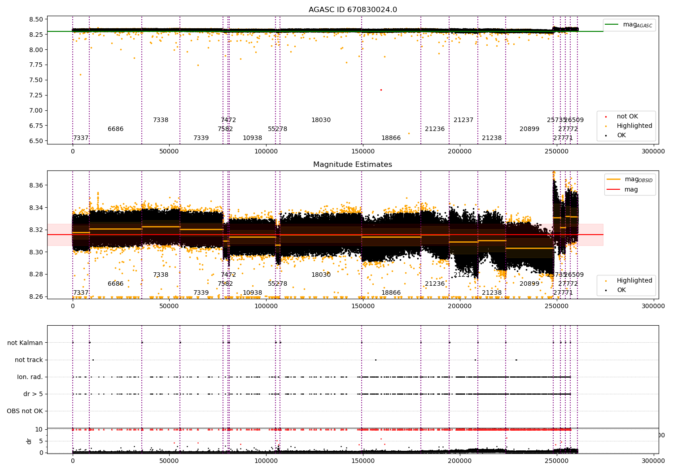
Task: Click the "dr" y-axis label
Action: (29, 441)
